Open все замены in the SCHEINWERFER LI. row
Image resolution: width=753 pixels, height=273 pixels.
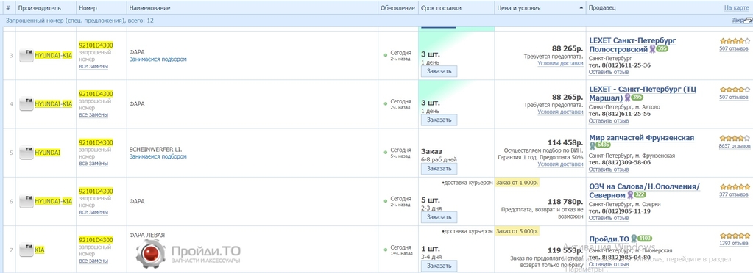[93, 164]
